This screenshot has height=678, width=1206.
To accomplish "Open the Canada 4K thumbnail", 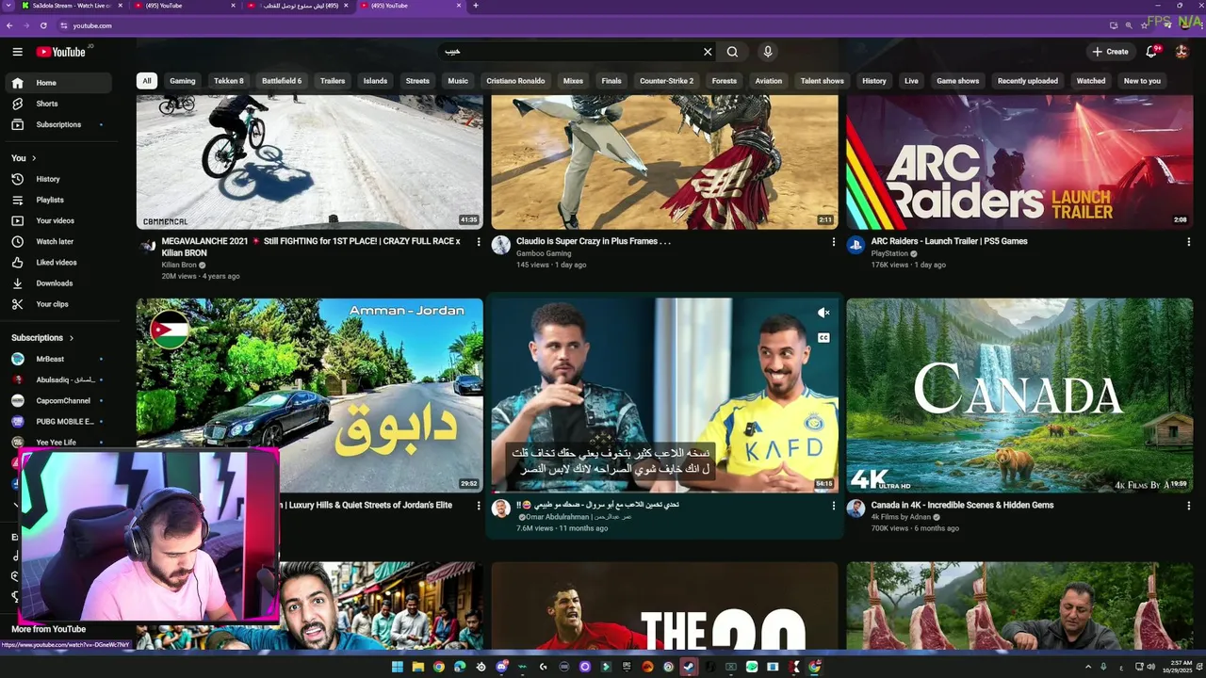I will pyautogui.click(x=1019, y=395).
